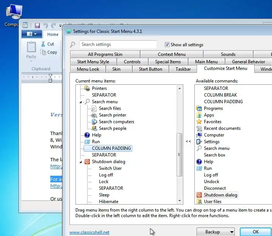This screenshot has height=236, width=272.
Task: Click in the Search settings field
Action: click(118, 44)
